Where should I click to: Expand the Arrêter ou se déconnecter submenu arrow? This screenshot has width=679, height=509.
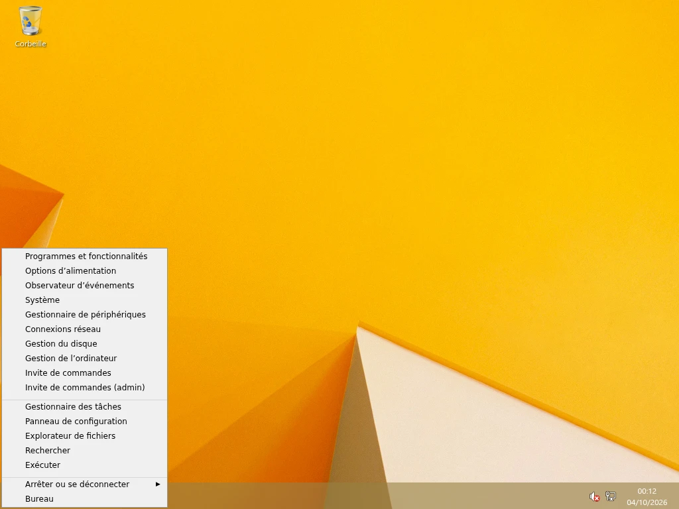click(158, 484)
